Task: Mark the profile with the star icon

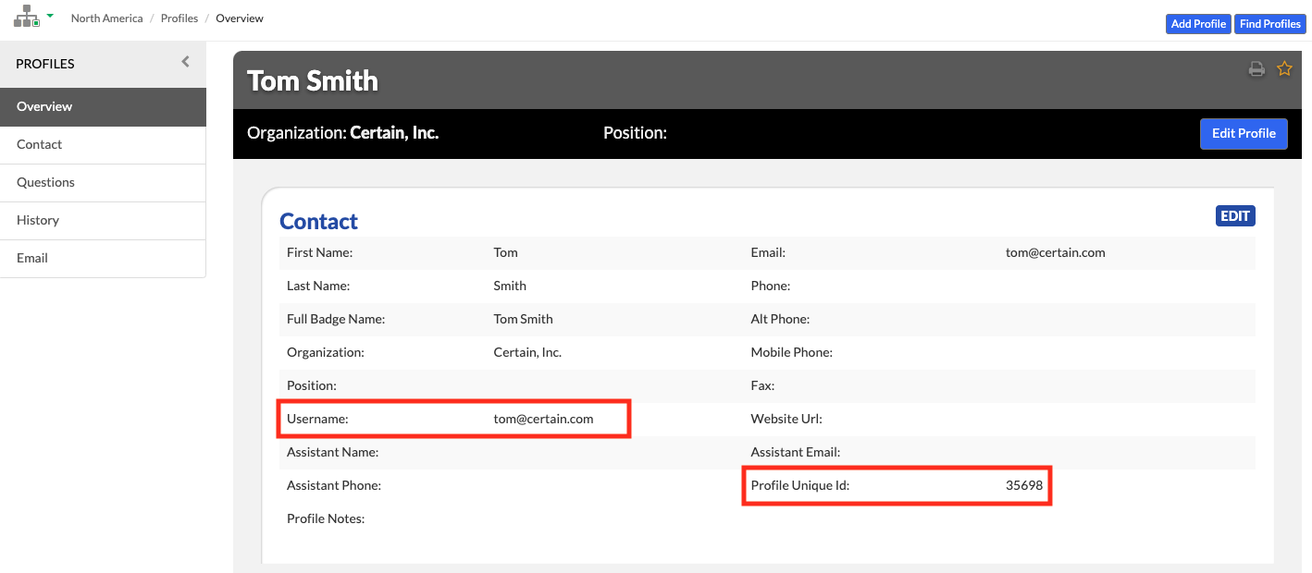Action: (1284, 68)
